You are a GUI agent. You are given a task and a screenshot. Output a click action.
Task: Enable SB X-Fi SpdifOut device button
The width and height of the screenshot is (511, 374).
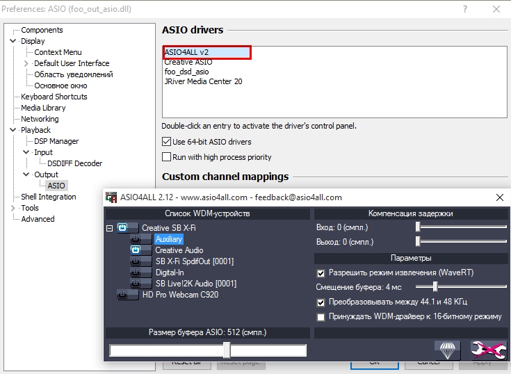tap(140, 261)
